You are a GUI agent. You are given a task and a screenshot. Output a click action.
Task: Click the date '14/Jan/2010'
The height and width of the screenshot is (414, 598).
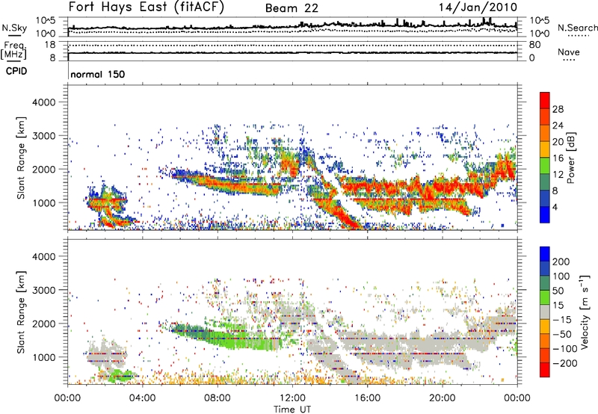click(478, 7)
